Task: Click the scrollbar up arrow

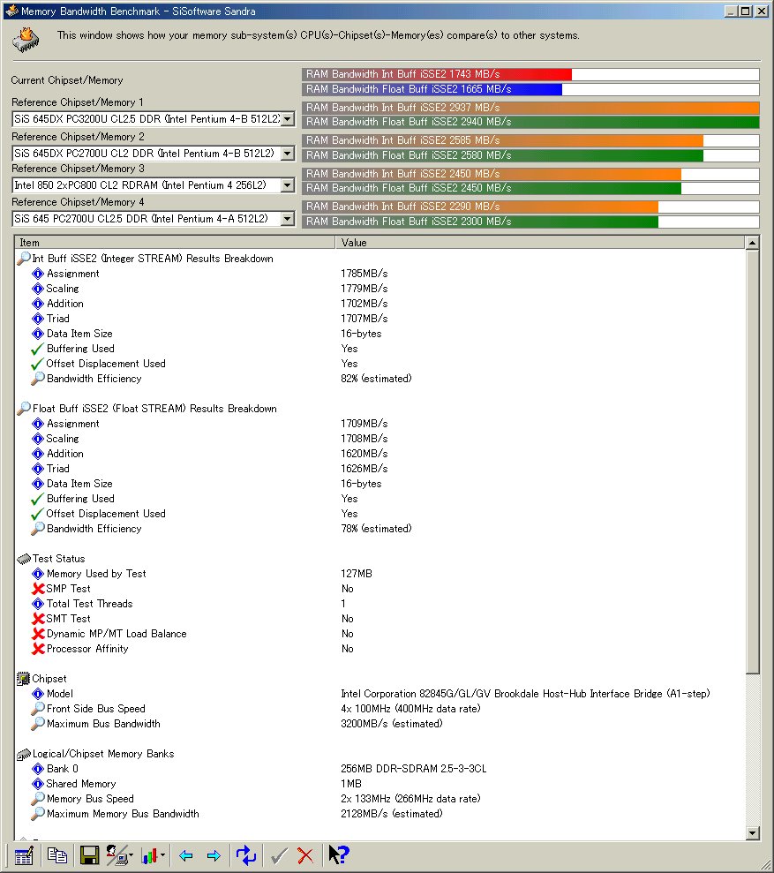Action: tap(752, 243)
